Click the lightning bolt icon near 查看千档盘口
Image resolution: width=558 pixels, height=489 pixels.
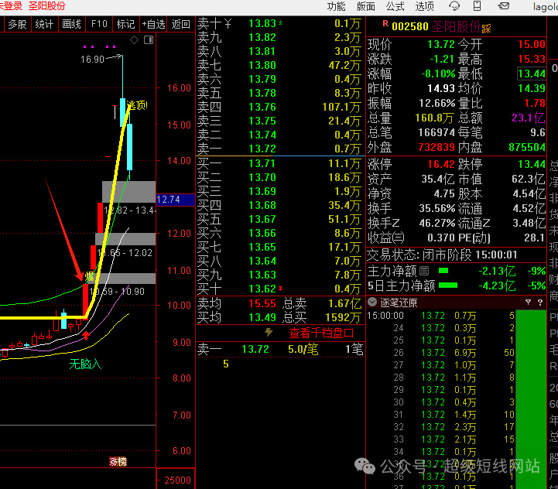[269, 333]
